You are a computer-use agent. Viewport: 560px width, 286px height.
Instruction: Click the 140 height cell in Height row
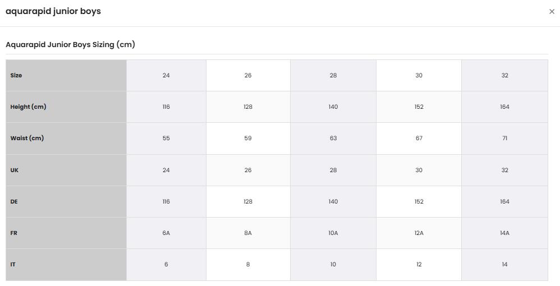coord(333,107)
